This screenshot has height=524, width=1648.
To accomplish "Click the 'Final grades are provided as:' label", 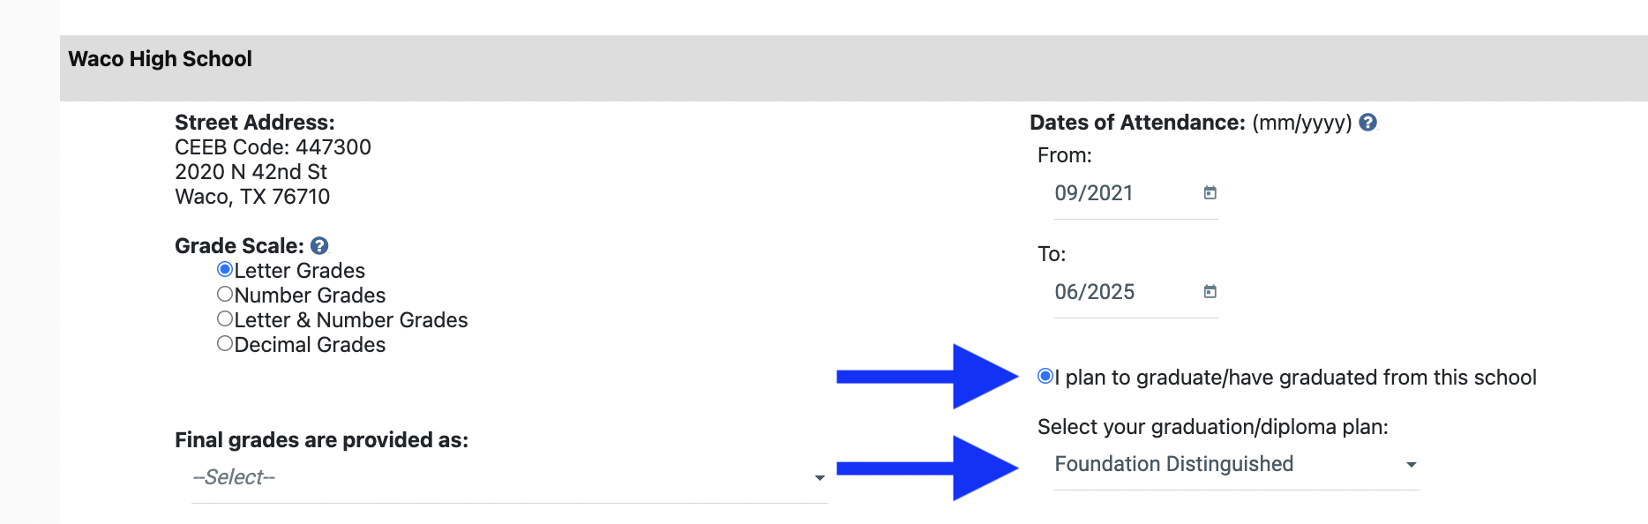I will [x=321, y=440].
